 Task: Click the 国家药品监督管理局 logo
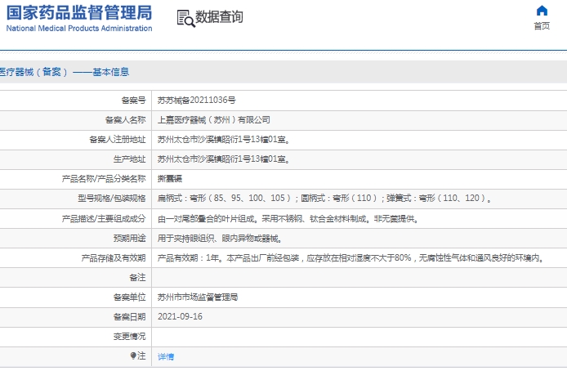[79, 12]
